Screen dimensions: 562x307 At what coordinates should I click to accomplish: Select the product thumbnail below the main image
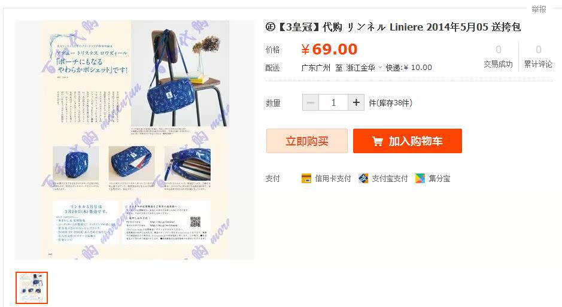(x=32, y=288)
